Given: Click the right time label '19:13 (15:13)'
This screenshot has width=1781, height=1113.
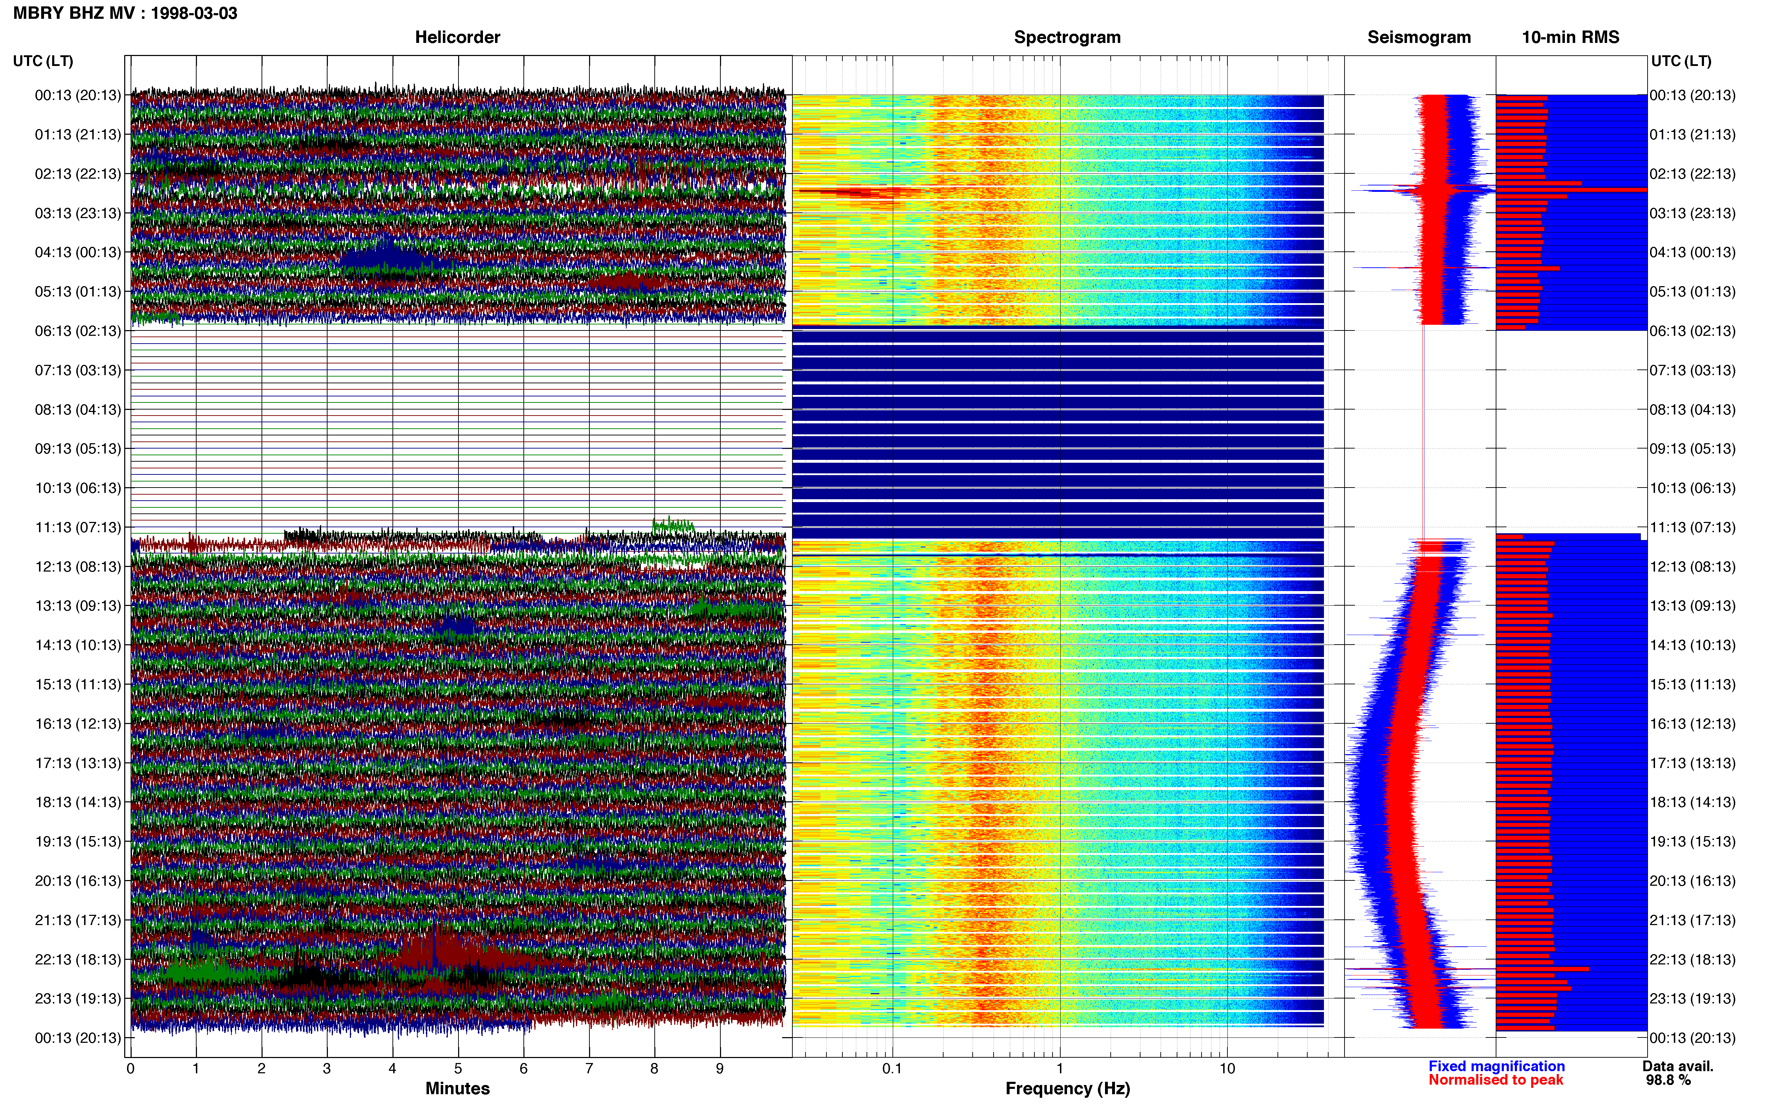Looking at the screenshot, I should pos(1693,841).
